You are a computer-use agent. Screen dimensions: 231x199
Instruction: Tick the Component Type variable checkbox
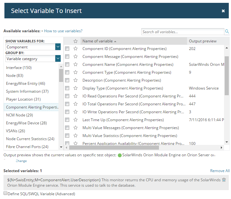click(x=67, y=72)
